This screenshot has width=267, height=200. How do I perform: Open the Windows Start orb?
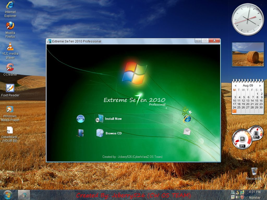pyautogui.click(x=8, y=195)
